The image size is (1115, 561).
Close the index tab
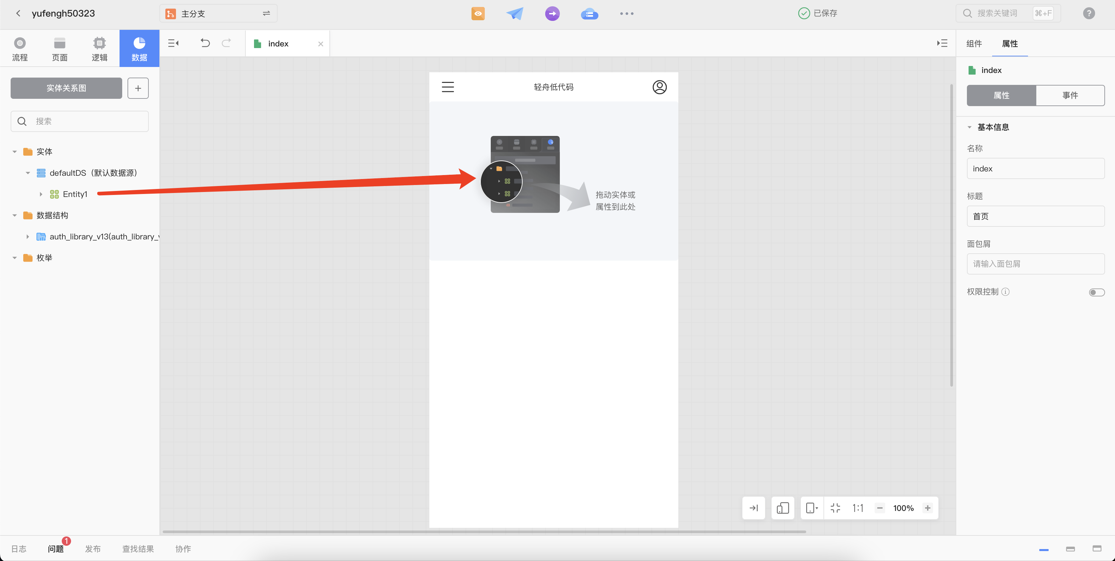tap(321, 44)
